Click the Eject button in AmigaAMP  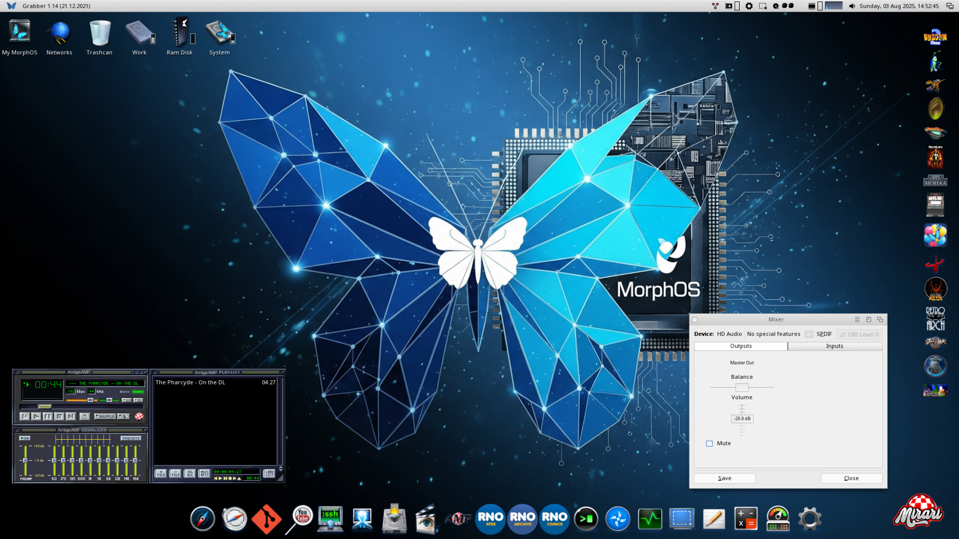coord(85,417)
